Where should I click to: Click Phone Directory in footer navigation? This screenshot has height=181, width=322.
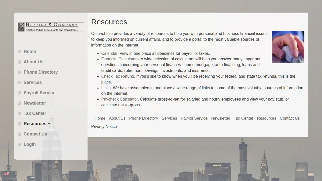pos(144,118)
